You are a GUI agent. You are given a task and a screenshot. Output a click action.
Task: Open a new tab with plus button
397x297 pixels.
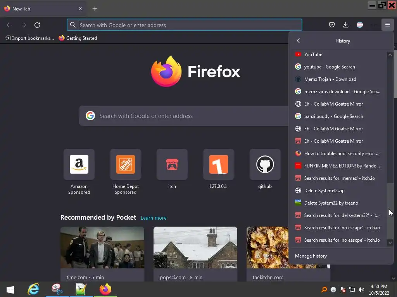coord(95,9)
